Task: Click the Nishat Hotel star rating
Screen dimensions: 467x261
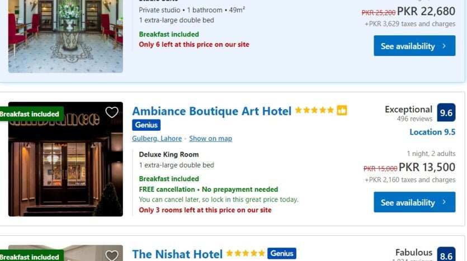Action: point(246,253)
